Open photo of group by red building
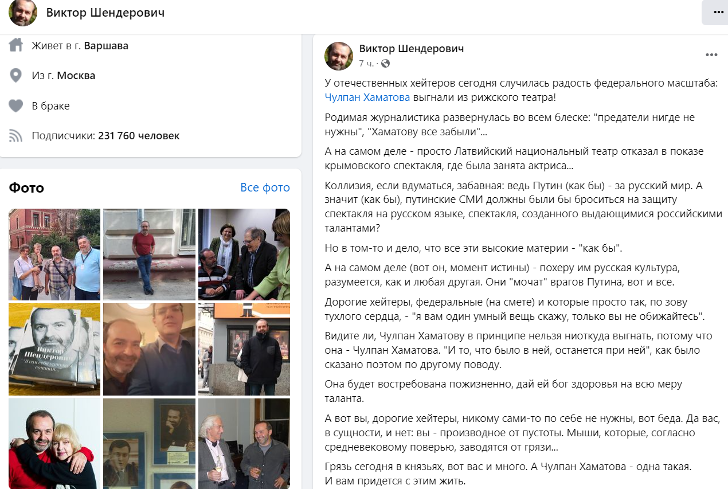The height and width of the screenshot is (489, 728). 54,255
